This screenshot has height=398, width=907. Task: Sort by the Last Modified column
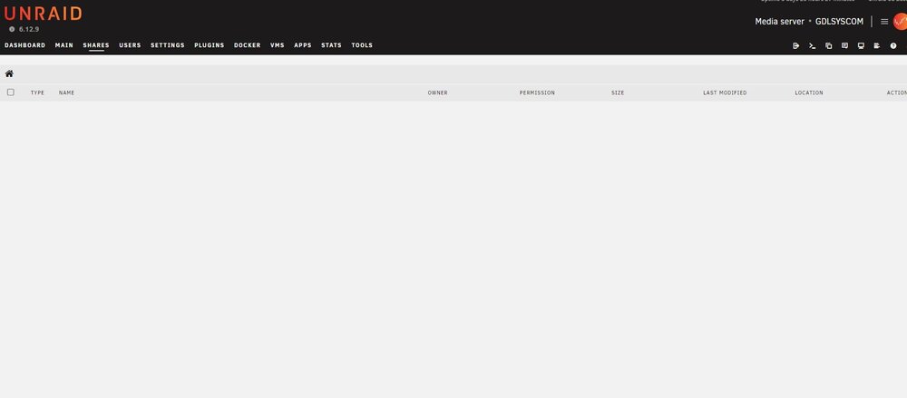(725, 92)
